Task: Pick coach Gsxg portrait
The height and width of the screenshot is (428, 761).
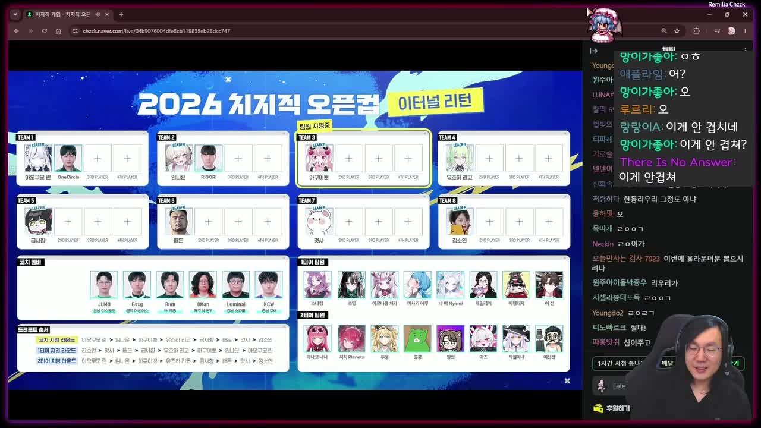Action: point(137,285)
